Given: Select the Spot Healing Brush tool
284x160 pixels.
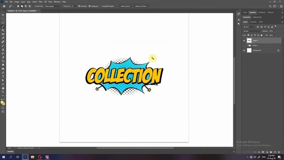Looking at the screenshot, I should 3,42.
